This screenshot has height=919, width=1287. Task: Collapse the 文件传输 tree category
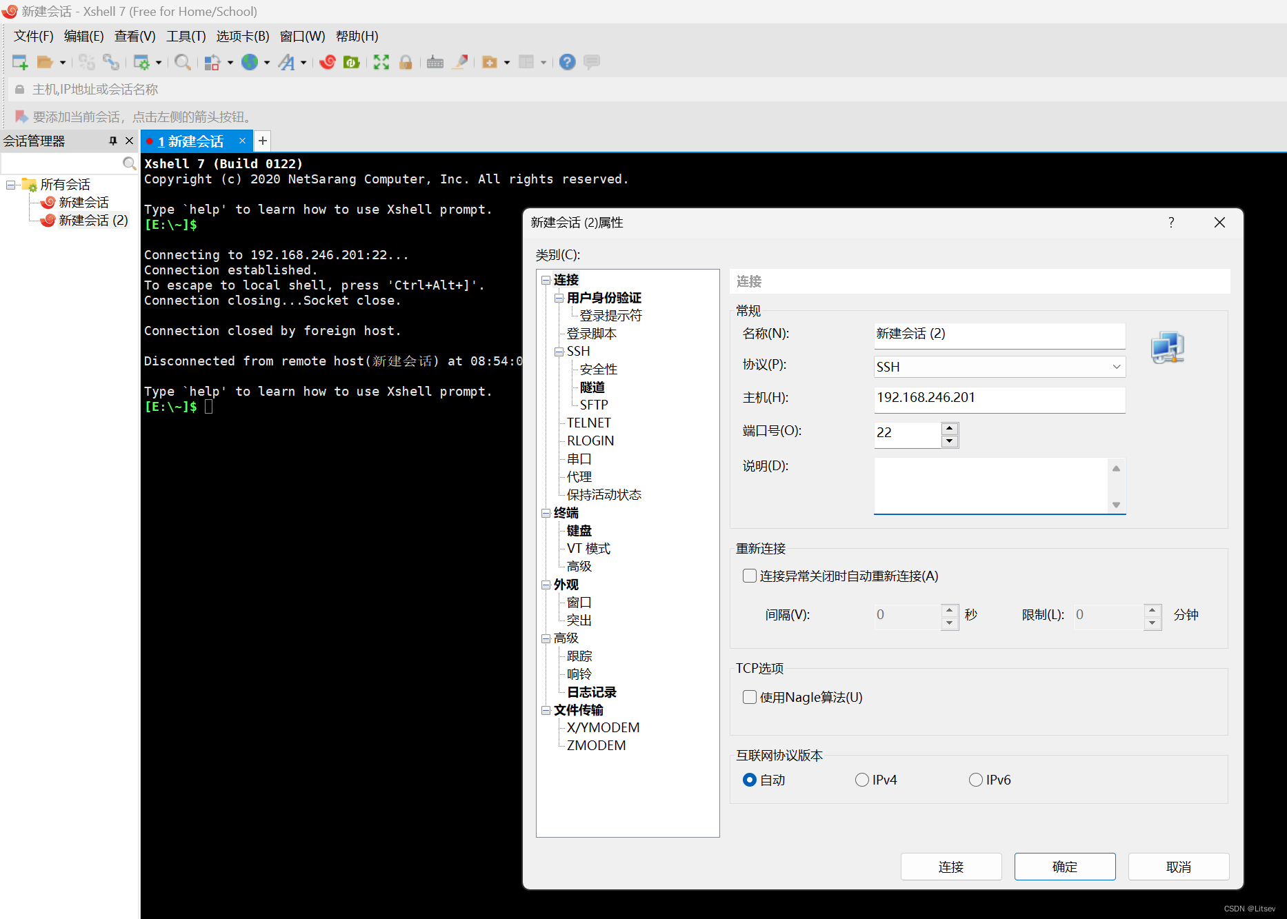pos(546,710)
